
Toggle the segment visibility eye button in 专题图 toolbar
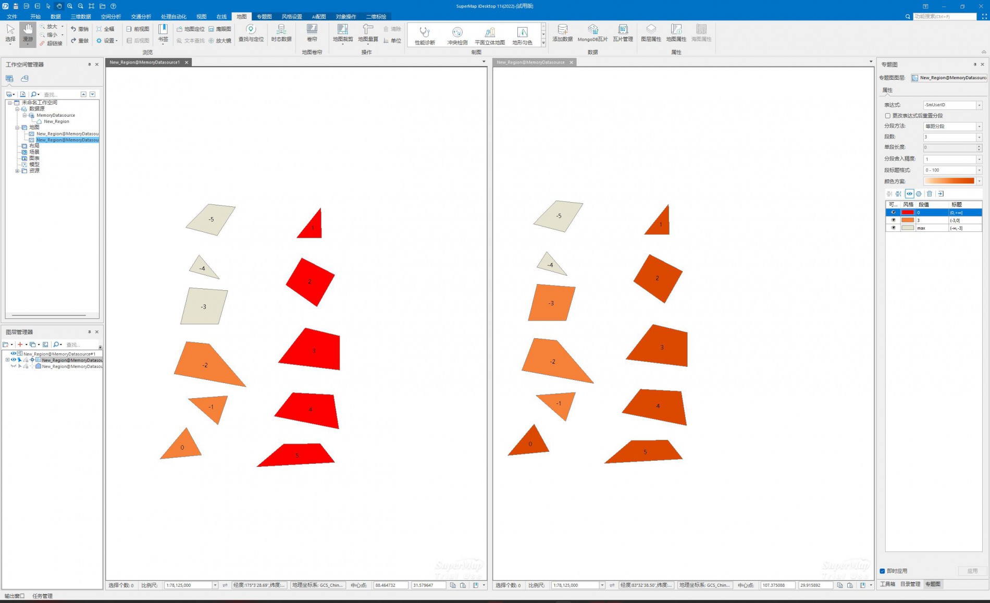pos(909,194)
